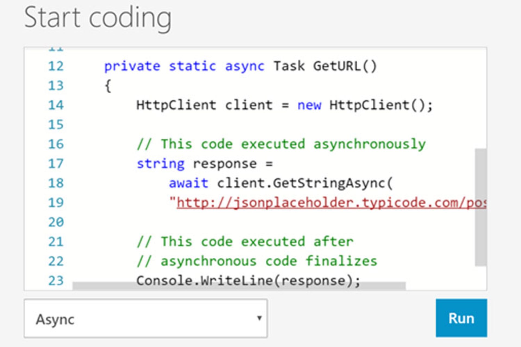This screenshot has height=347, width=521.
Task: Click the 'string' keyword on line 17
Action: pyautogui.click(x=161, y=164)
